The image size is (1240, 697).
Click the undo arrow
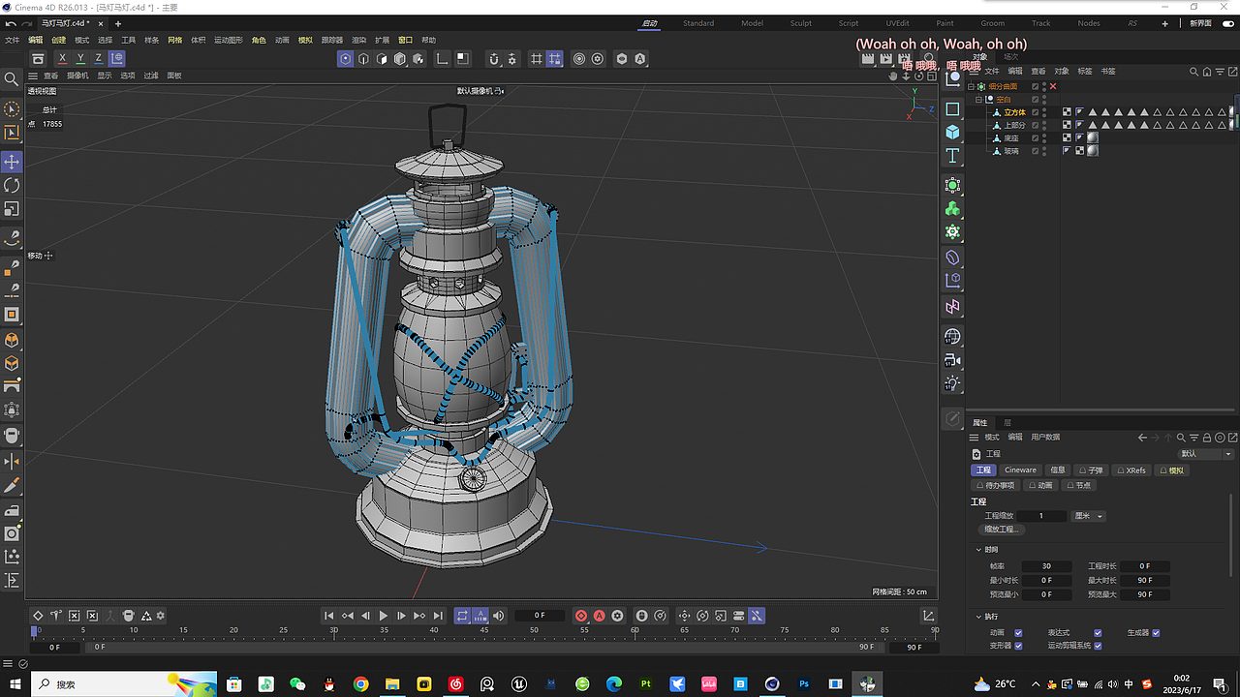pos(11,23)
